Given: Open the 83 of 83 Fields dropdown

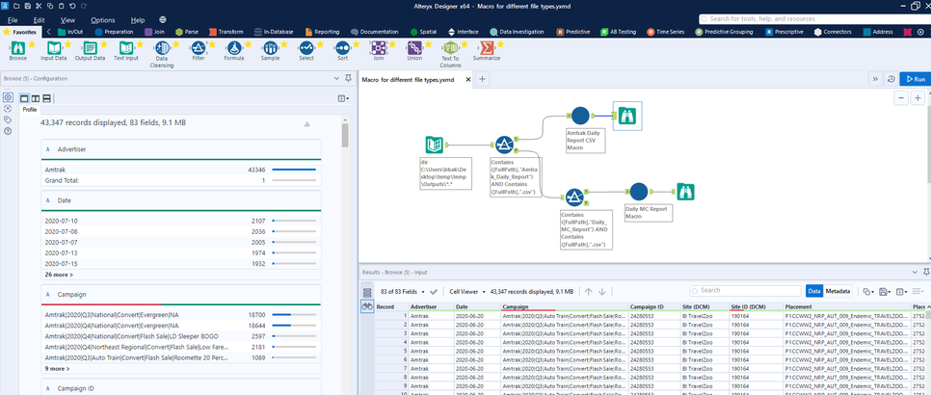Looking at the screenshot, I should coord(409,291).
